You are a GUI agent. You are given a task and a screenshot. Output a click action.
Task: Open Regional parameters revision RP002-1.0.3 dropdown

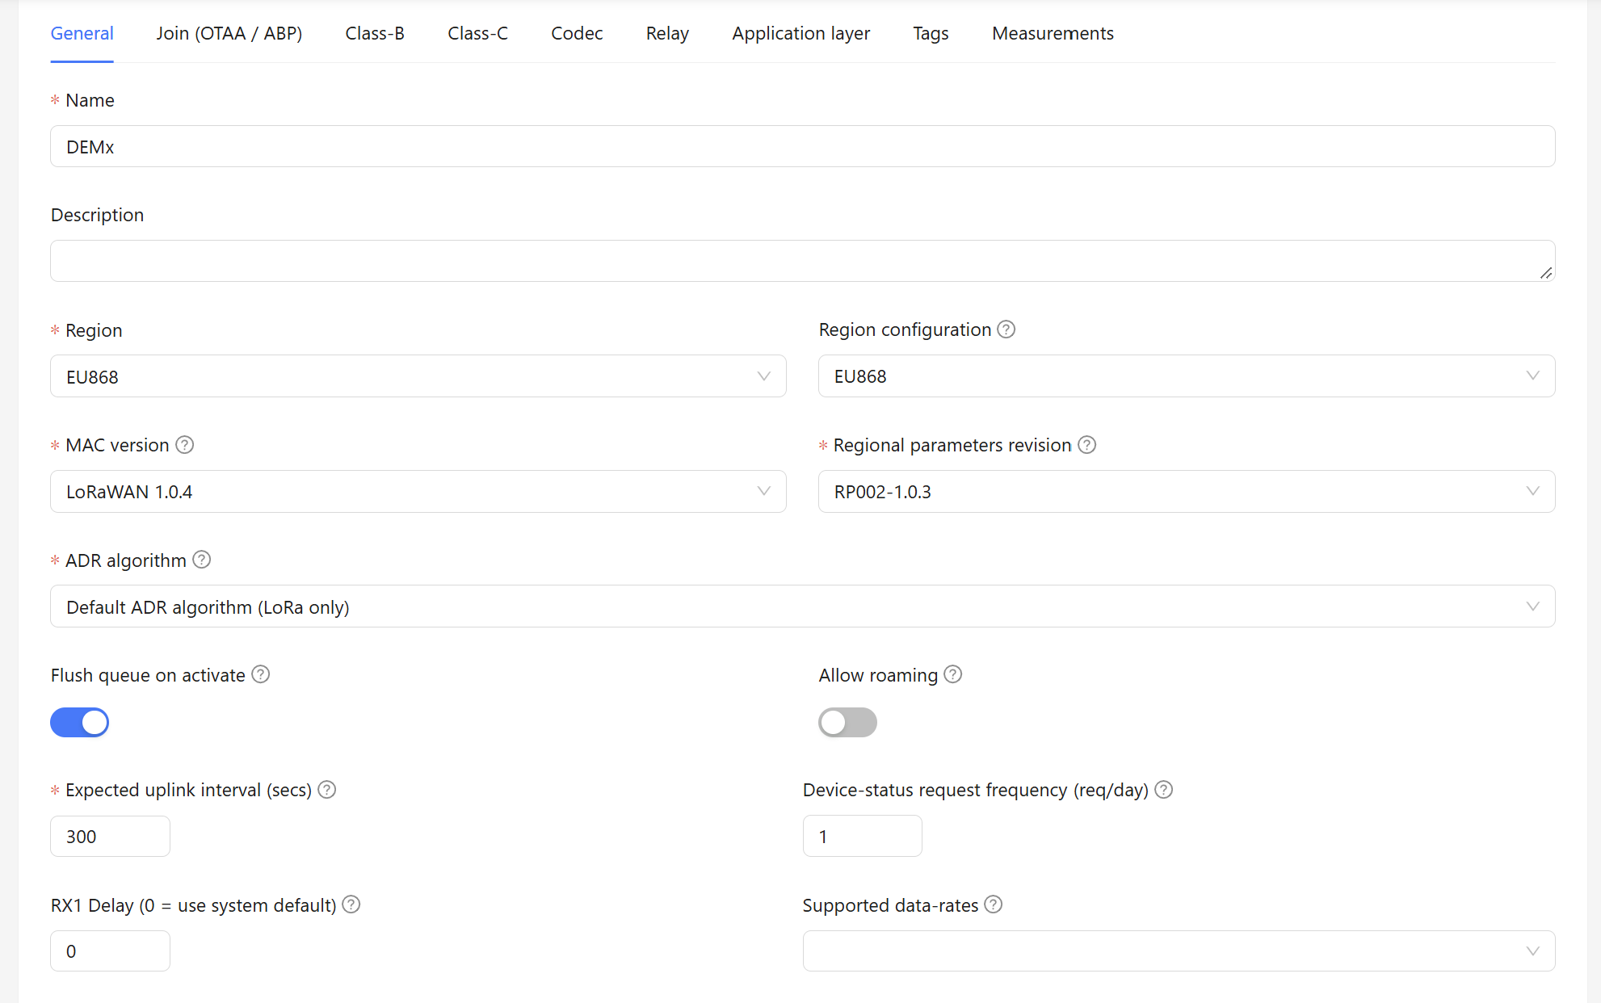[1187, 492]
